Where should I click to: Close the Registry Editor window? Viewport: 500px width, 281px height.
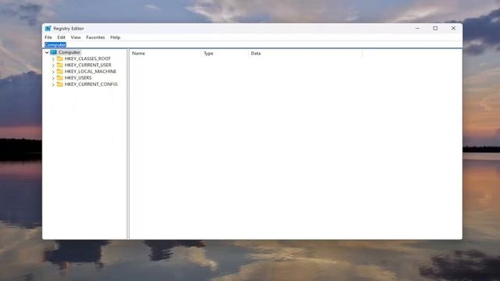[453, 28]
